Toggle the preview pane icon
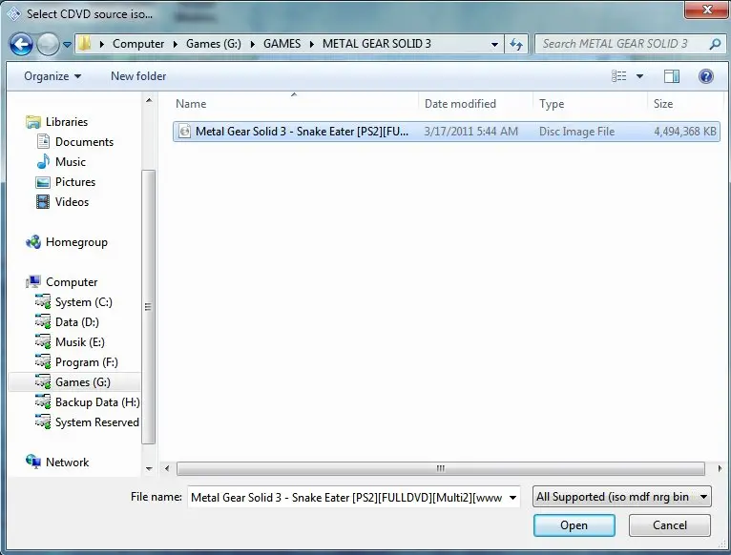Viewport: 731px width, 555px height. tap(672, 76)
